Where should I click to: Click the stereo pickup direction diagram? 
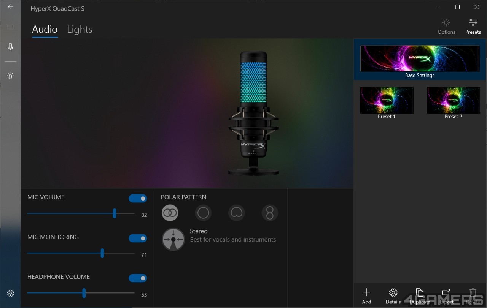click(173, 239)
